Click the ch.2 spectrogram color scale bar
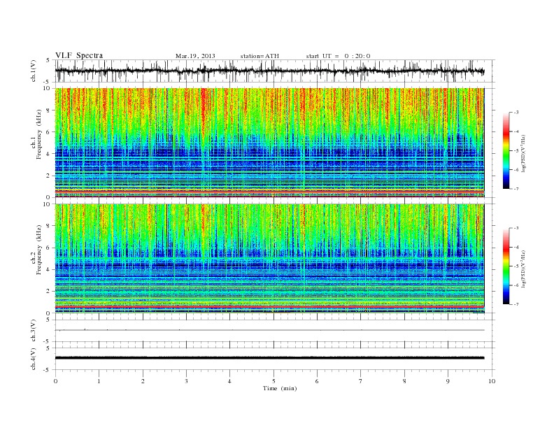Viewport: 554px width, 428px height. click(x=506, y=266)
